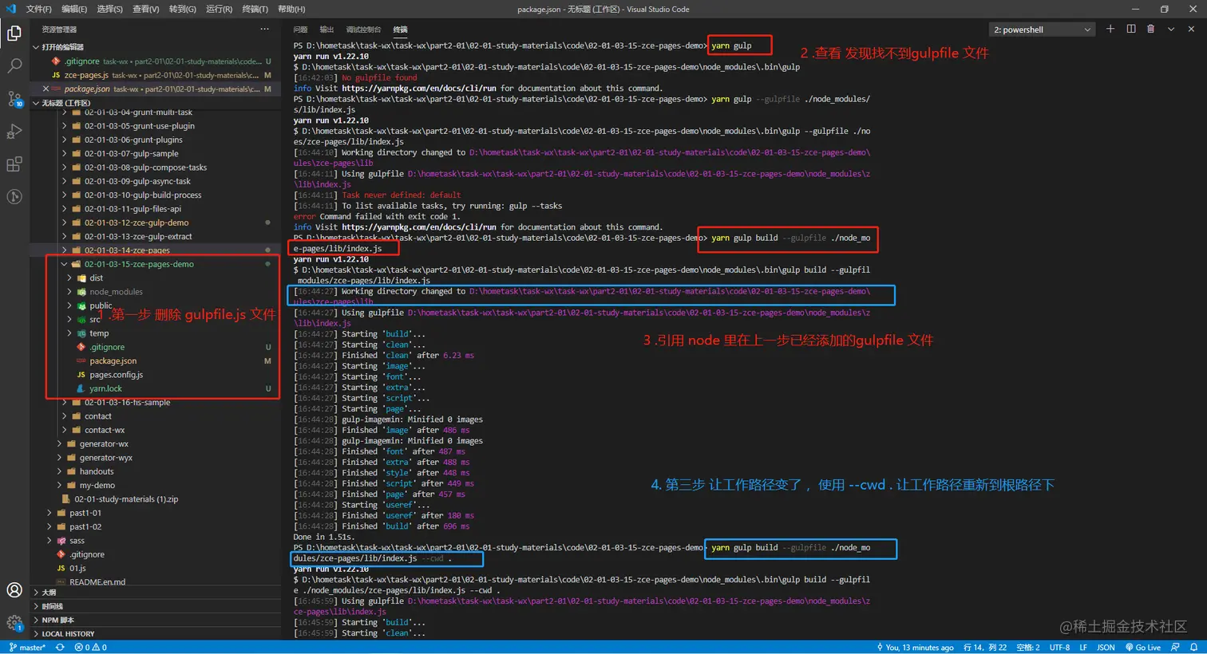
Task: Open pages.config.js in the file tree
Action: 117,375
